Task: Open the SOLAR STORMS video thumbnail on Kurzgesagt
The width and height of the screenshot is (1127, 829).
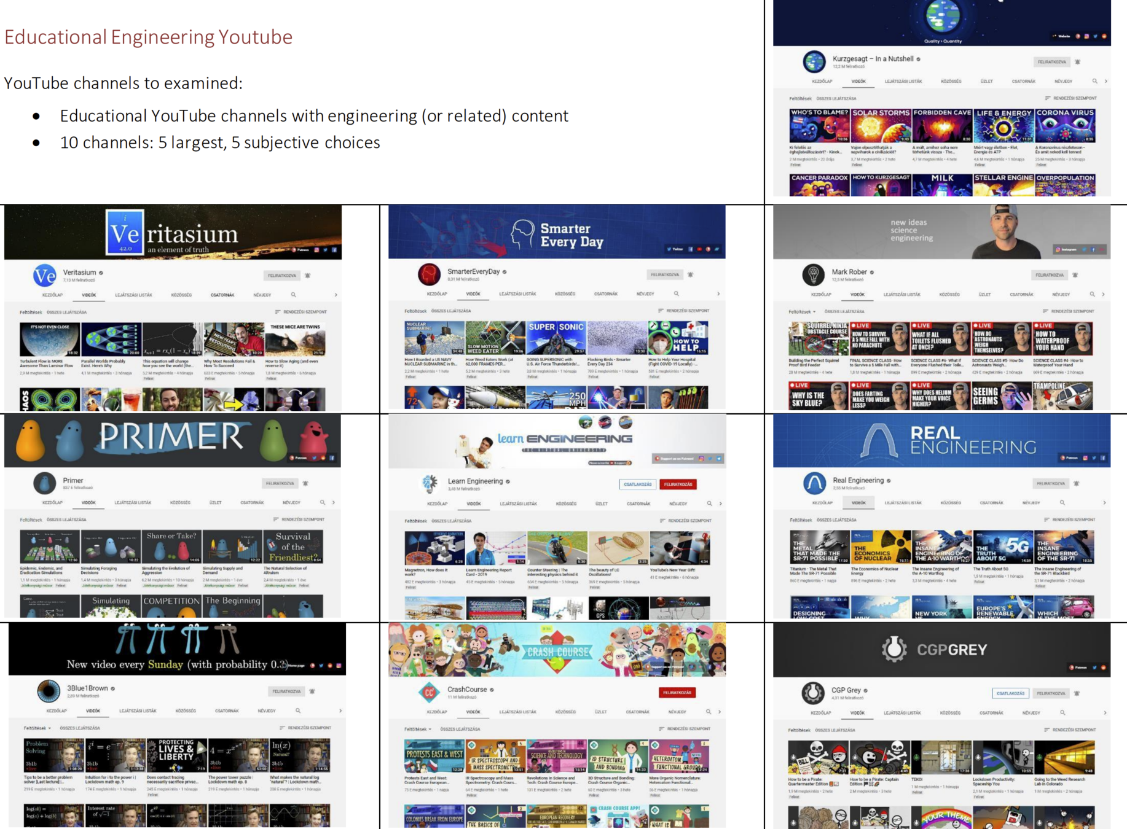Action: (880, 125)
